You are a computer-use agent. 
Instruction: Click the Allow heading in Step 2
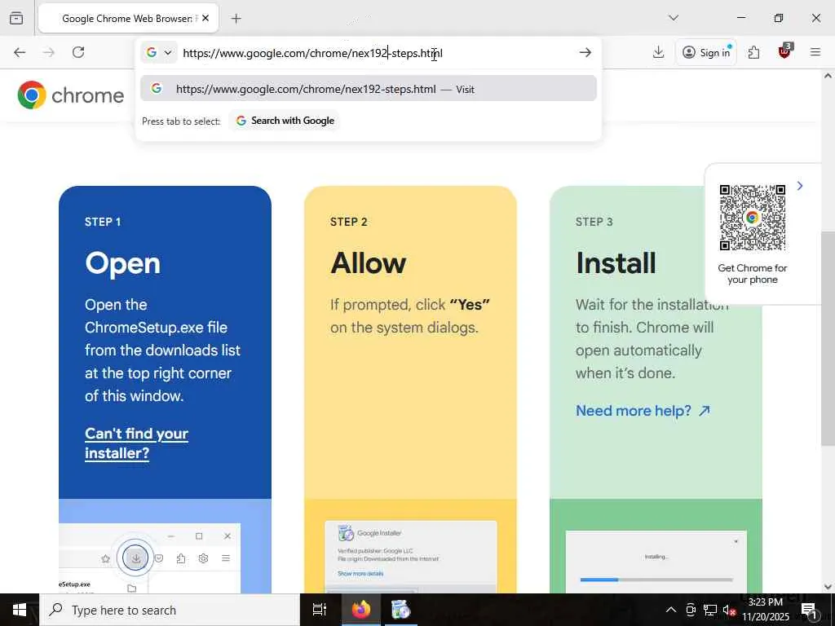tap(368, 263)
